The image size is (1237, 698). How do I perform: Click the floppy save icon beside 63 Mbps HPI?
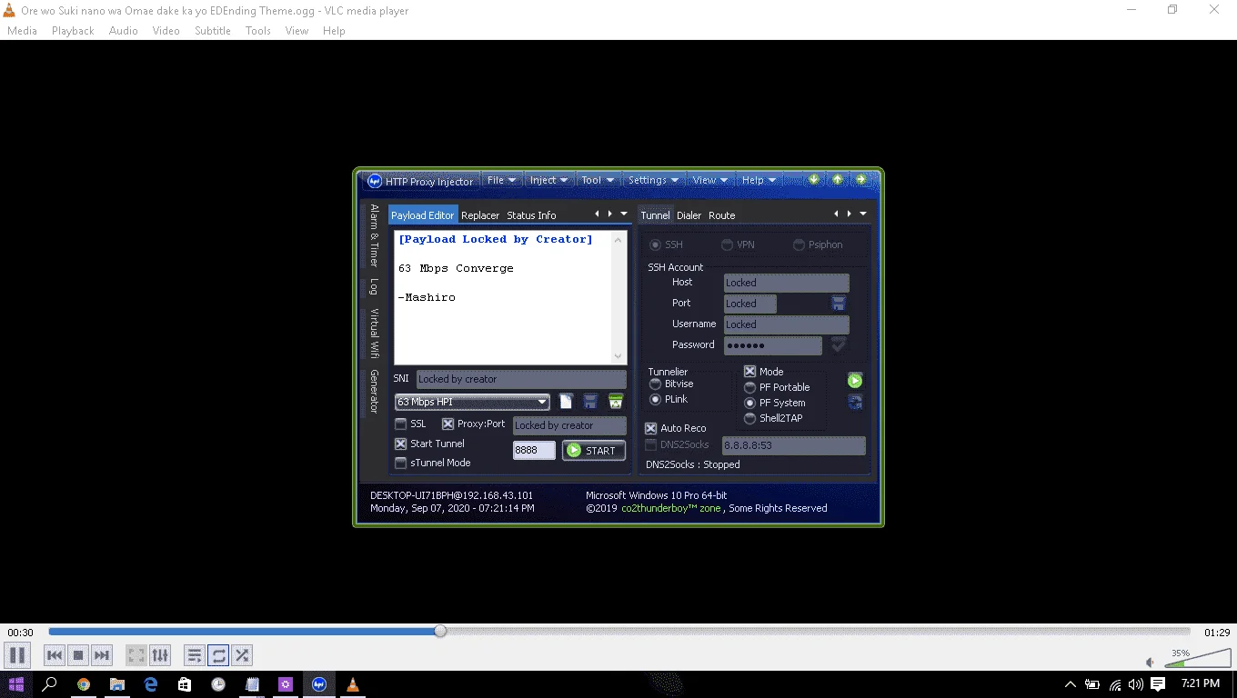(590, 402)
